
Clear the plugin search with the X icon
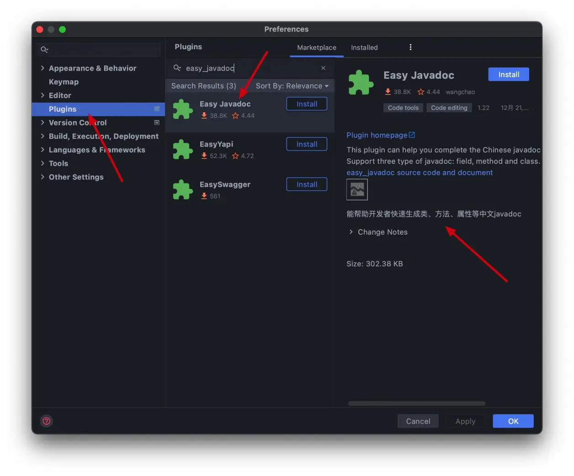[323, 68]
